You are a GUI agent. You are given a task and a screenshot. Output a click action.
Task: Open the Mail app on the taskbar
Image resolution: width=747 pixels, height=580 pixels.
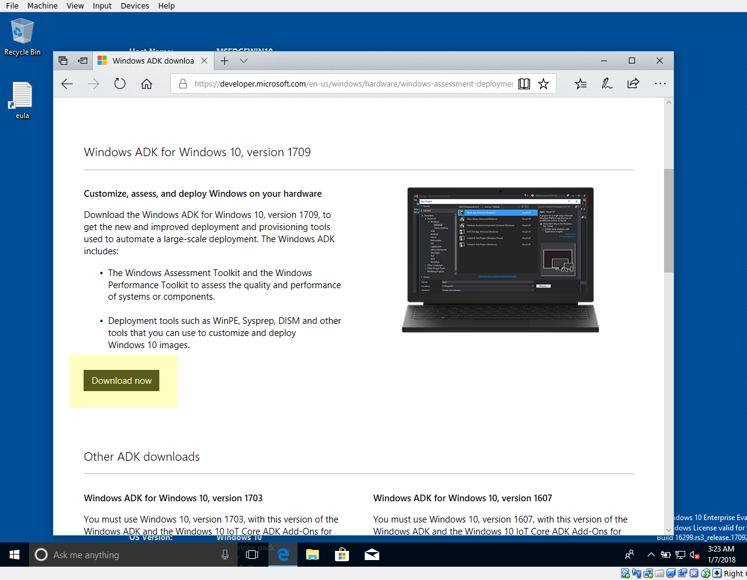click(372, 555)
